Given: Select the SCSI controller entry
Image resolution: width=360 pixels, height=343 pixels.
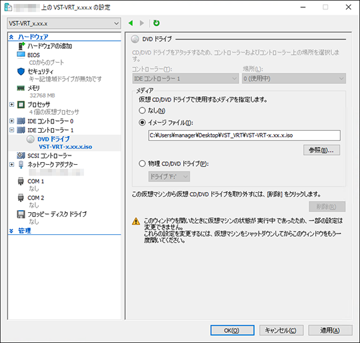Looking at the screenshot, I should coord(49,155).
